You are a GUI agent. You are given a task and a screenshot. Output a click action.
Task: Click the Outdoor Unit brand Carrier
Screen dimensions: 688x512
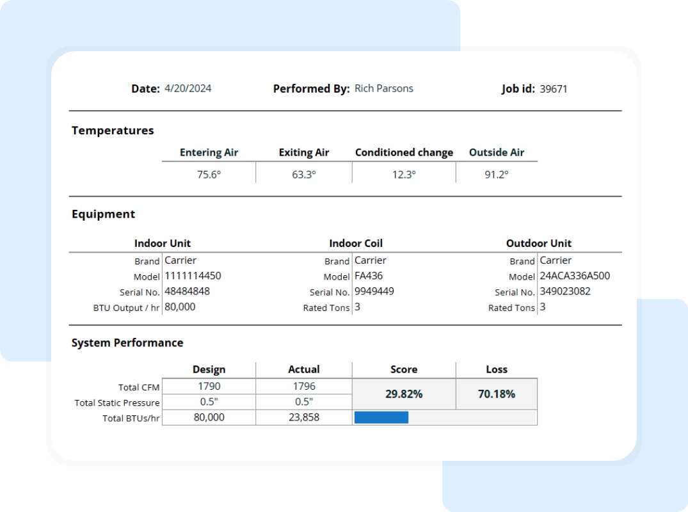tap(556, 260)
